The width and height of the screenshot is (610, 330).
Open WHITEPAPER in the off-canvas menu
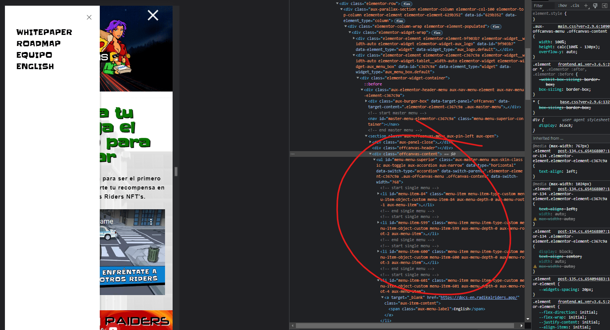[44, 32]
